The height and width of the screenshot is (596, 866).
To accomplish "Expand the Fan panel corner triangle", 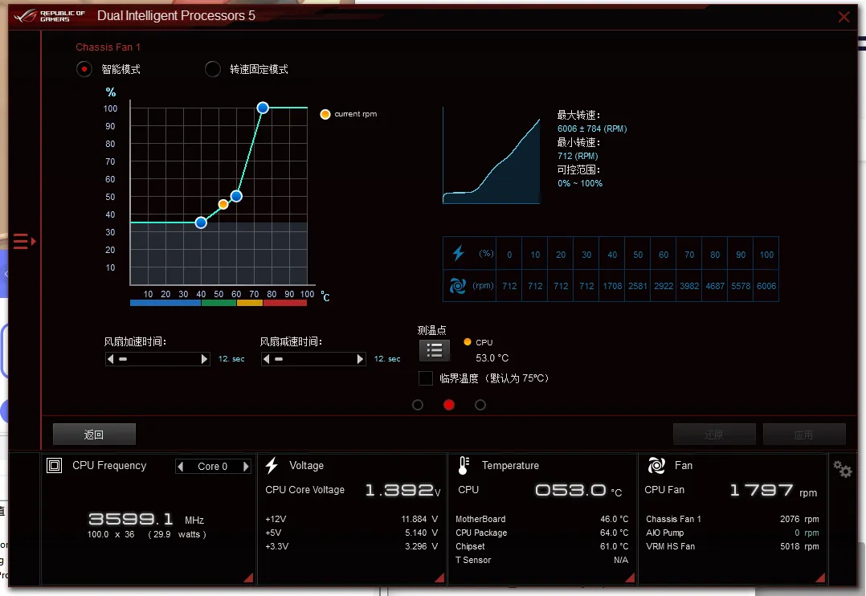I will [820, 578].
